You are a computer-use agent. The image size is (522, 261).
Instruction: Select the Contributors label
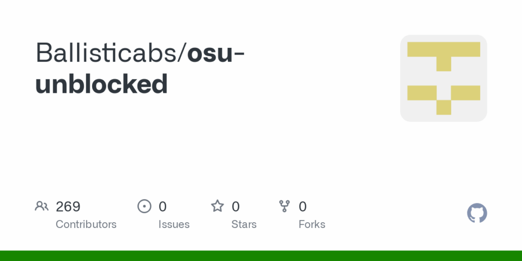(86, 224)
